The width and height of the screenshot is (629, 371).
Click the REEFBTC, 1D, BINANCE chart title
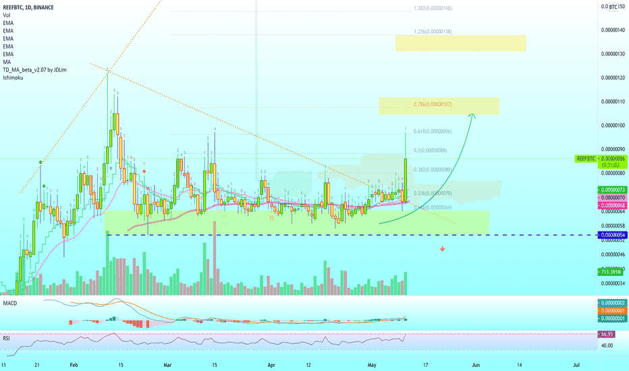(28, 7)
